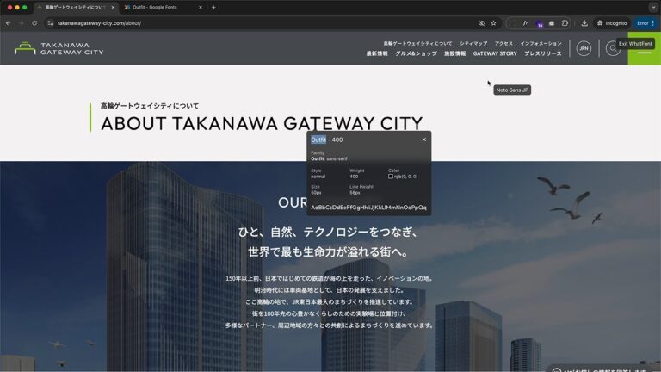Click the address bar URL
This screenshot has width=661, height=372.
pos(100,23)
